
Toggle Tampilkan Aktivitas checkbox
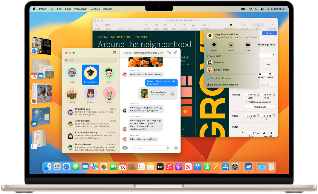coord(208,78)
